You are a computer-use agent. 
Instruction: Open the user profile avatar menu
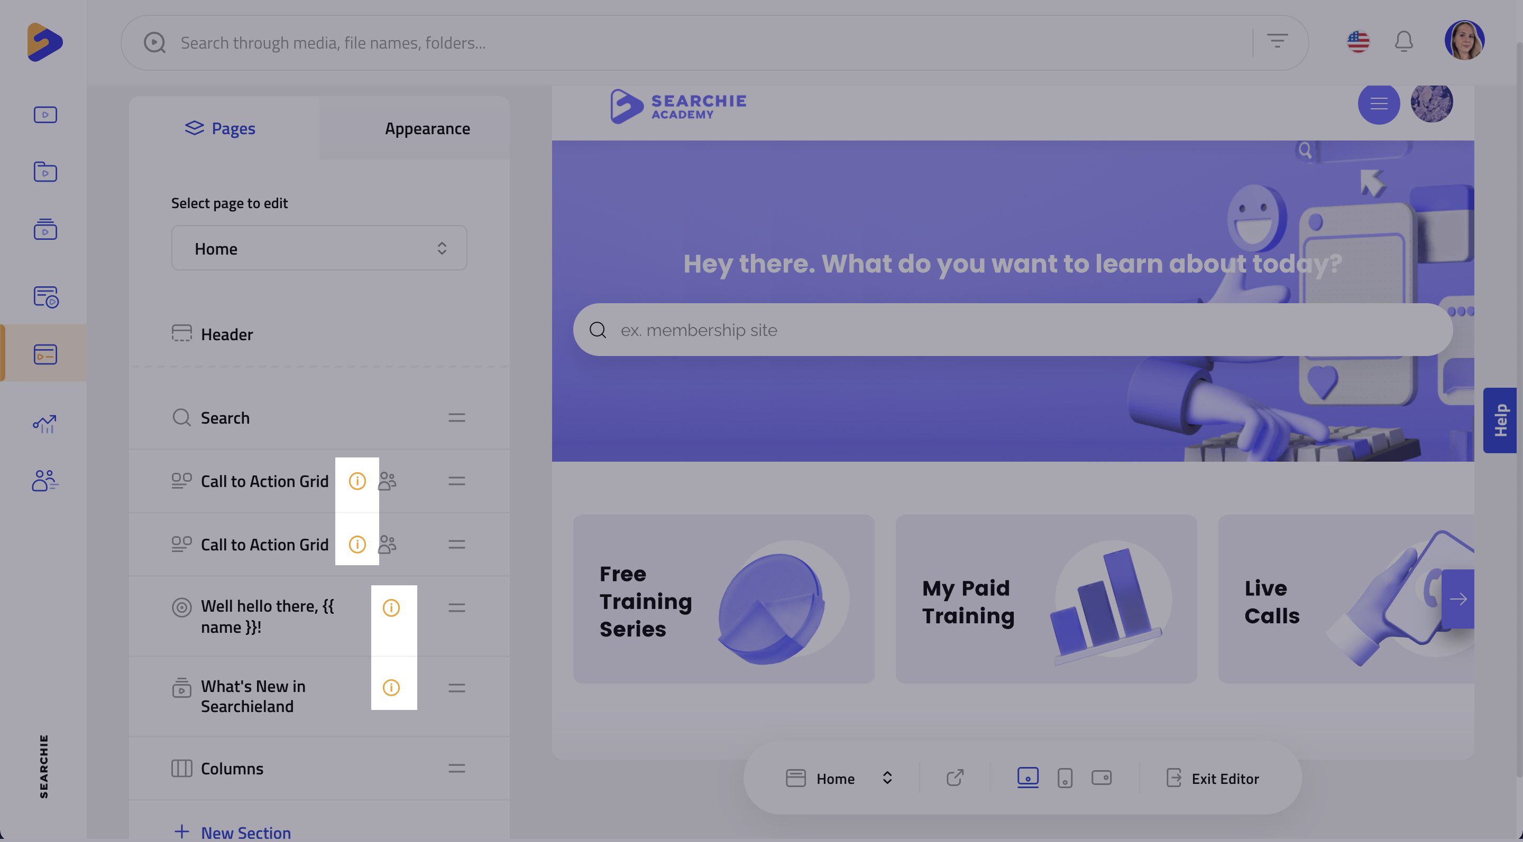(1464, 41)
